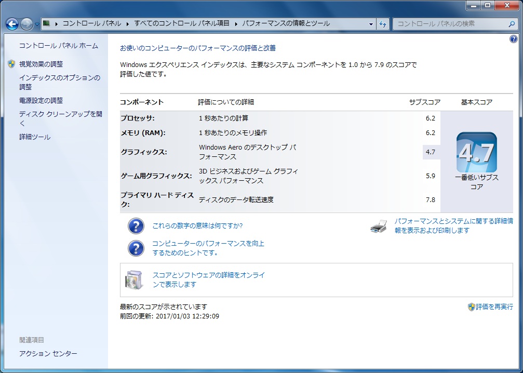Screen dimensions: 523x373
Task: Click the サブスコア column header
Action: click(x=425, y=102)
